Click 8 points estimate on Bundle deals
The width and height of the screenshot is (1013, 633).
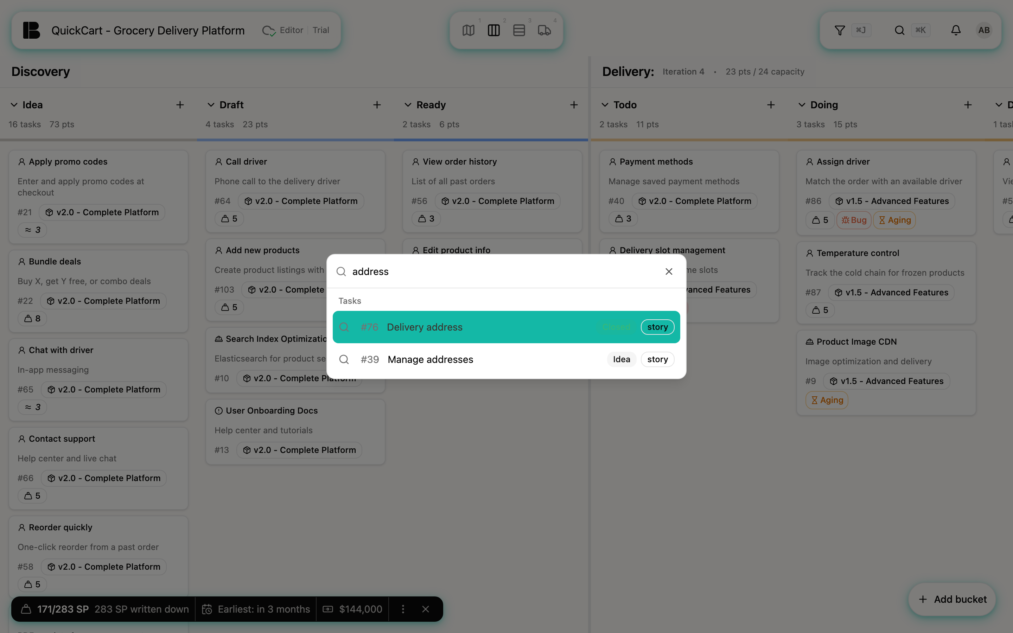pyautogui.click(x=32, y=319)
